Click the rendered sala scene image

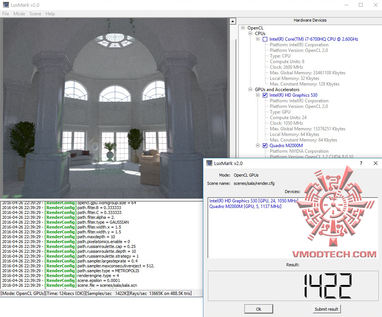click(115, 108)
